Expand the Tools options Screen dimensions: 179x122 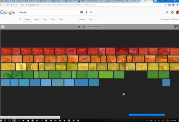[x=91, y=19]
